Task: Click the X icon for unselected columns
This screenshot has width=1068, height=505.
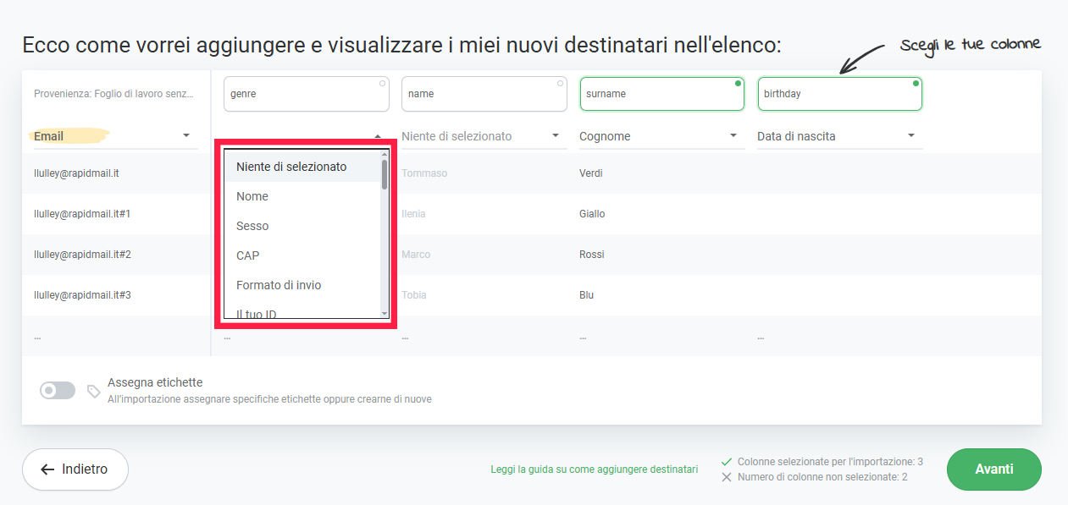Action: point(726,477)
